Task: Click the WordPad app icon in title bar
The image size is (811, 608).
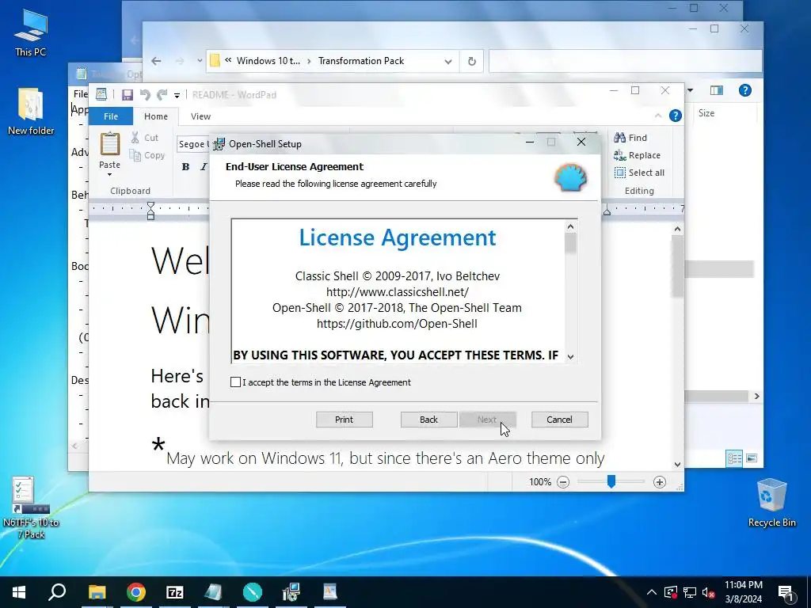Action: point(101,94)
